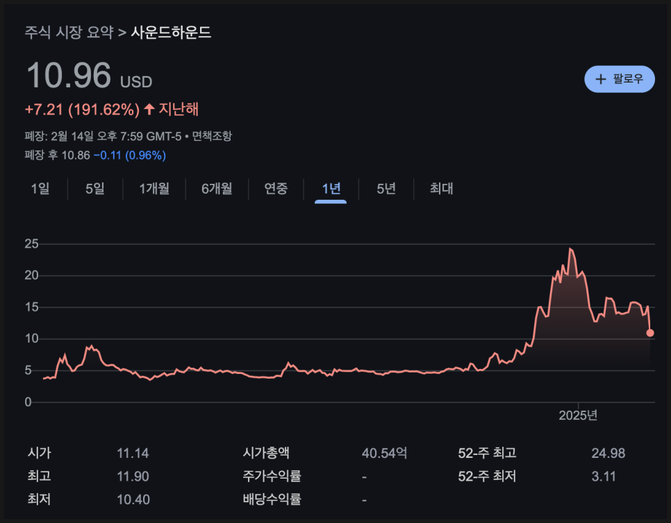Show the 최대 maximum range tab
Image resolution: width=671 pixels, height=523 pixels.
pos(441,189)
